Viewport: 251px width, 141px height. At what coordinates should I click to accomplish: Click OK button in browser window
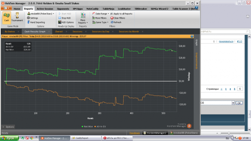tap(239, 103)
